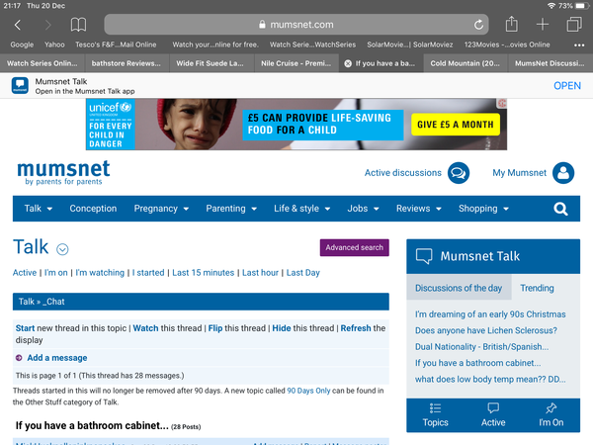Click the Add a message link
This screenshot has height=445, width=593.
click(57, 358)
